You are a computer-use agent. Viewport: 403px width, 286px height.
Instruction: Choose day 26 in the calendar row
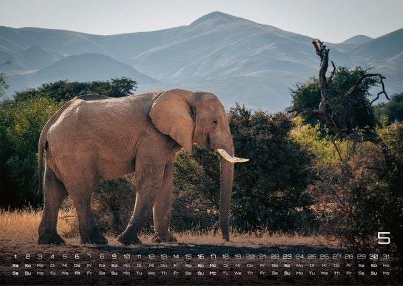click(x=324, y=256)
